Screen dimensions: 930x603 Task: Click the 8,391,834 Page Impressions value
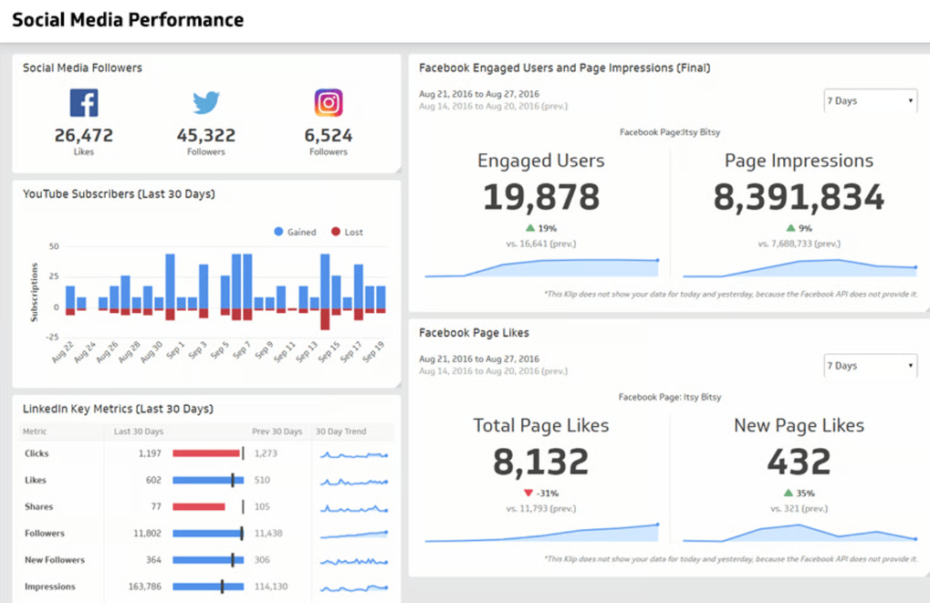pyautogui.click(x=799, y=197)
